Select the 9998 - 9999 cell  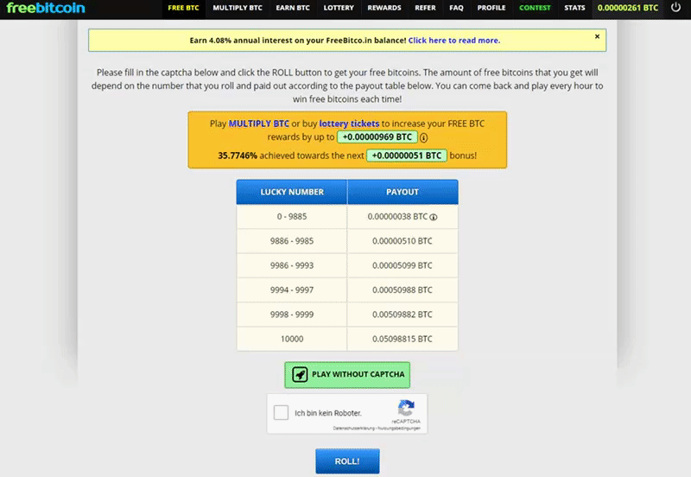[292, 315]
